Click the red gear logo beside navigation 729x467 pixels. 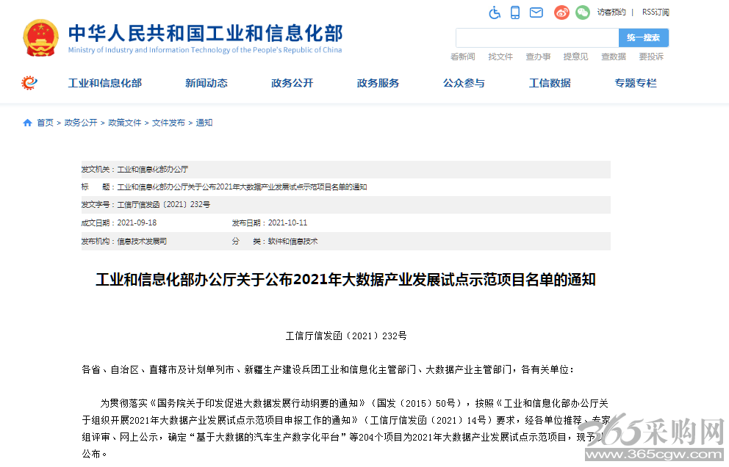coord(29,83)
